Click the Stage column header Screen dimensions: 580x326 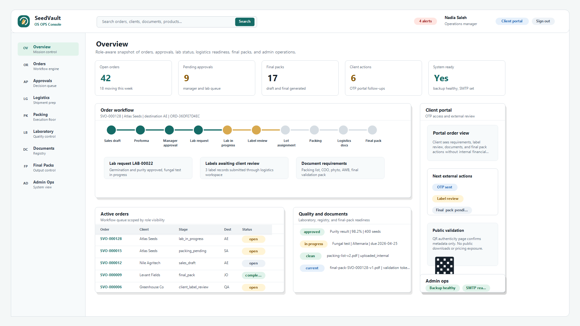click(183, 229)
